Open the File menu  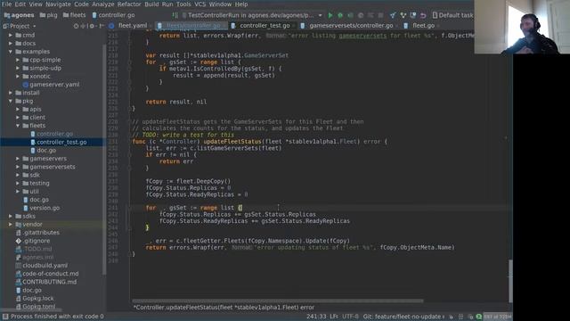click(6, 4)
